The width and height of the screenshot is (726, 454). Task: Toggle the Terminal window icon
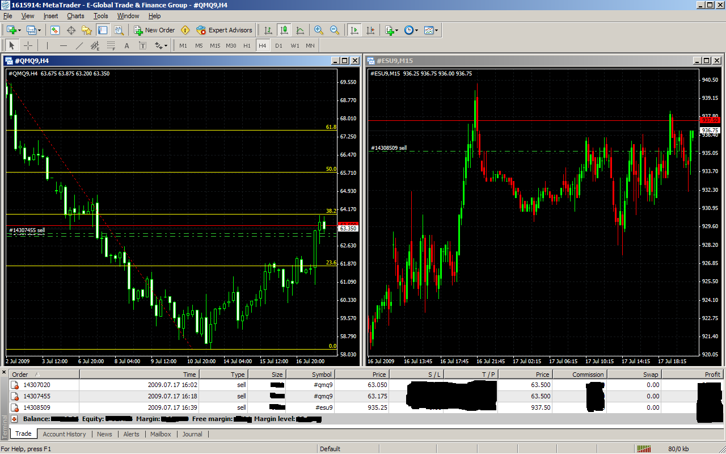click(x=102, y=30)
